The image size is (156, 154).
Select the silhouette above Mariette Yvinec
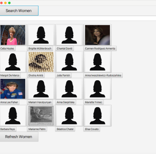pyautogui.click(x=98, y=89)
